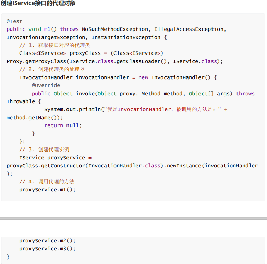This screenshot has height=264, width=267.
Task: Click the comment 3. 创建代理实例
Action: [44, 149]
